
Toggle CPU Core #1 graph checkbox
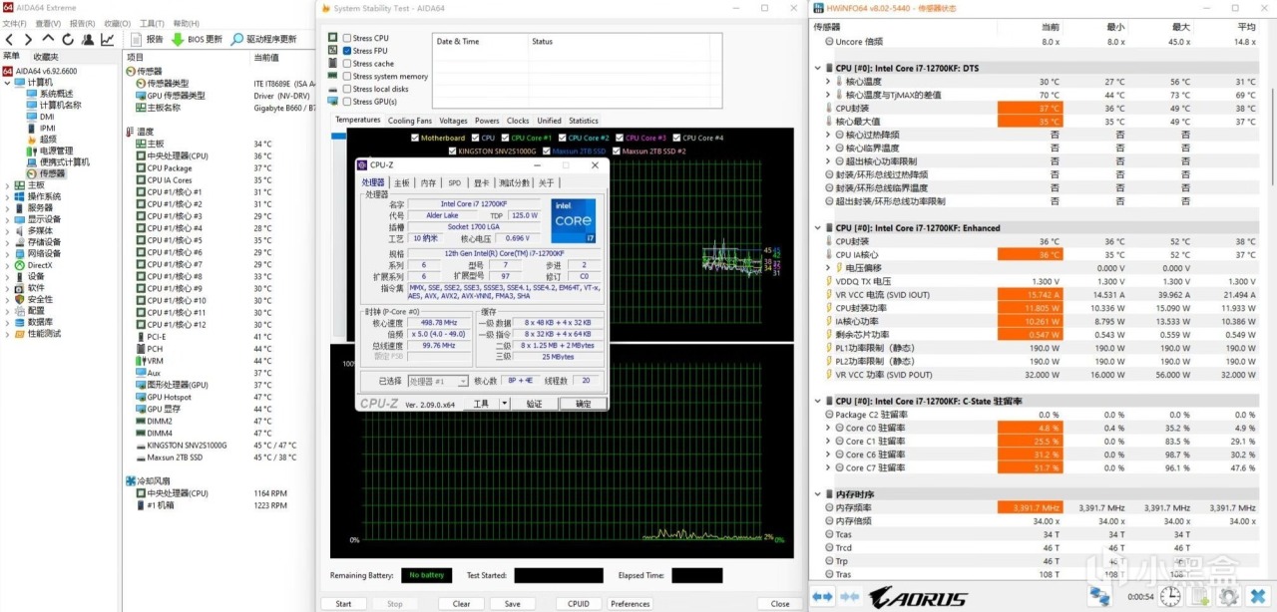(x=506, y=138)
